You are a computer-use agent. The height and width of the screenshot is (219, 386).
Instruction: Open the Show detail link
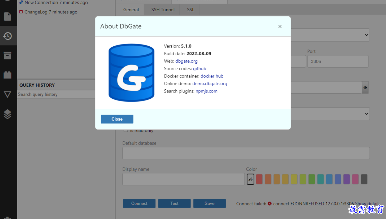coord(367,204)
